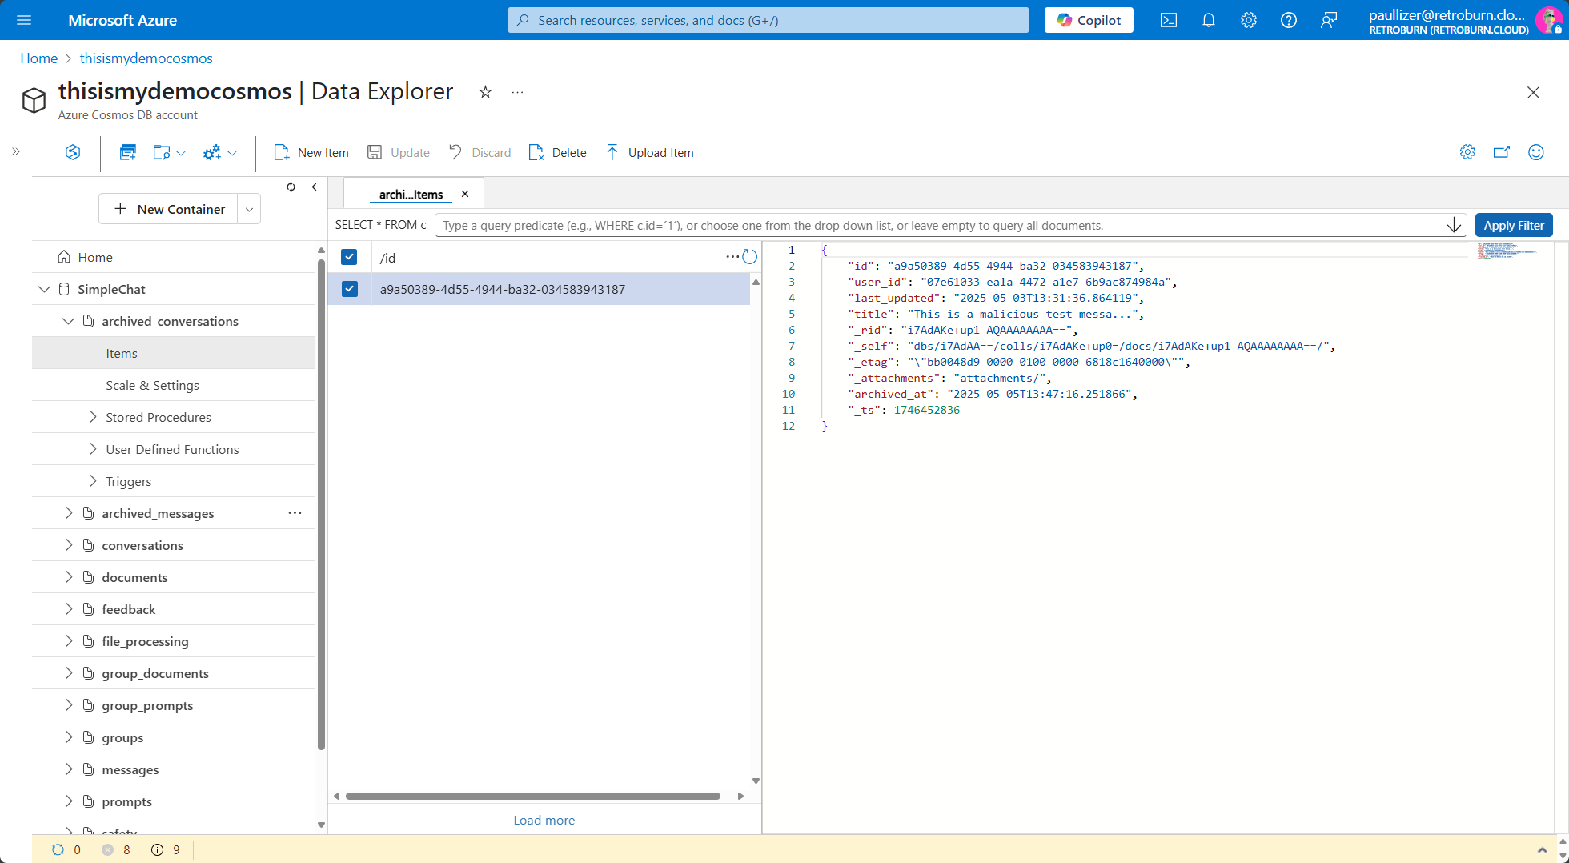Screen dimensions: 1569x863
Task: Click the Load more link
Action: coord(544,820)
